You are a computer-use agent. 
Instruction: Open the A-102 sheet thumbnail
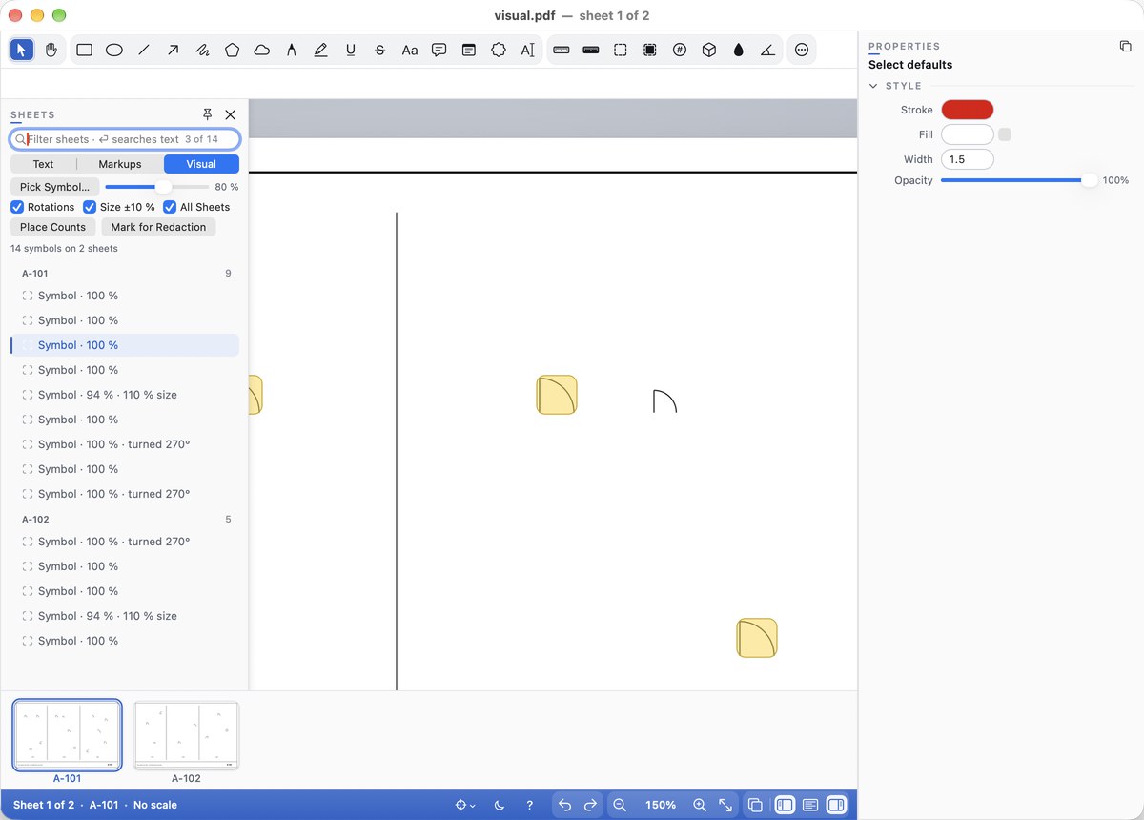[x=186, y=735]
